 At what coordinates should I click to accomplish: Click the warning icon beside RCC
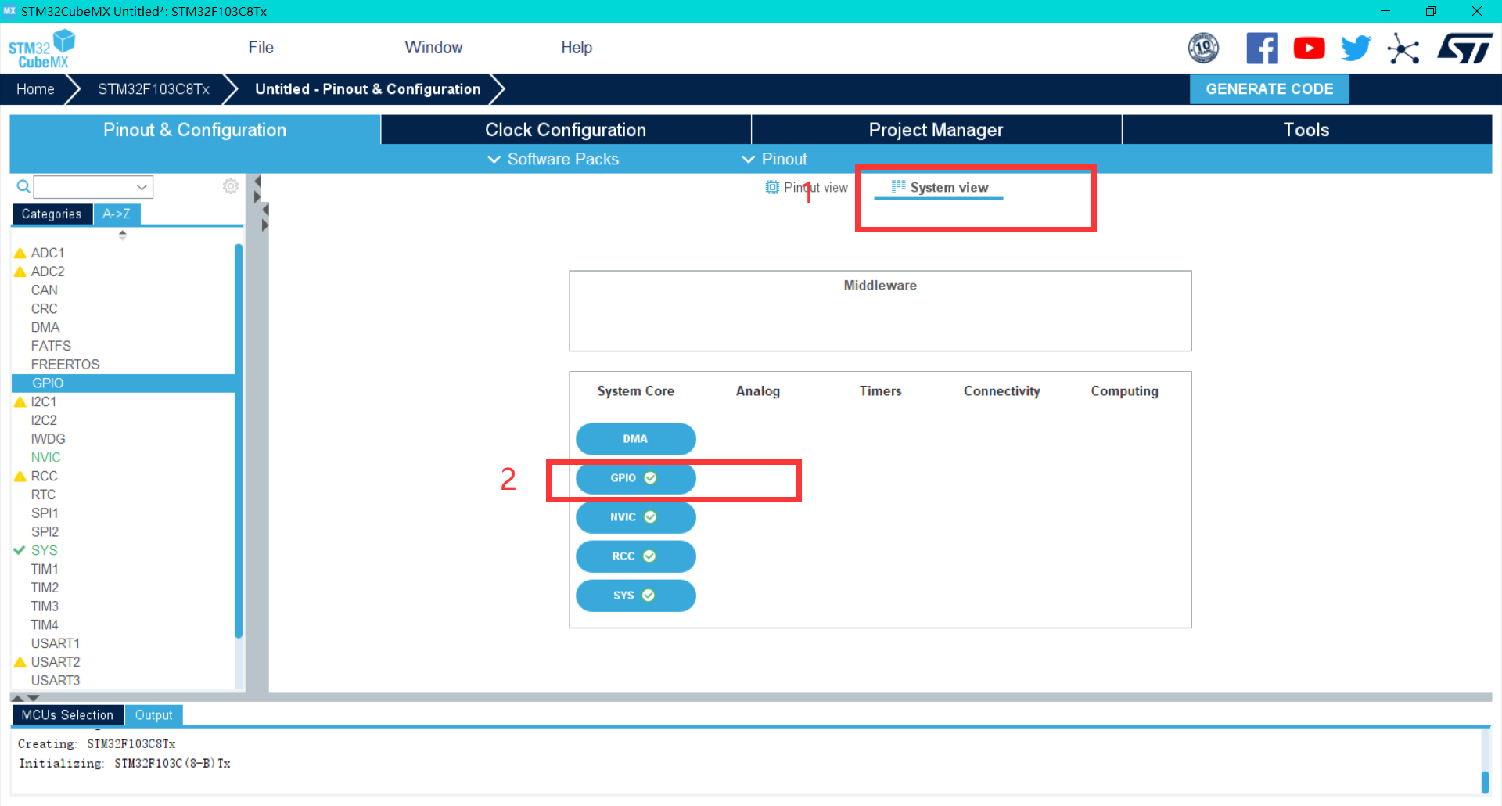tap(20, 476)
